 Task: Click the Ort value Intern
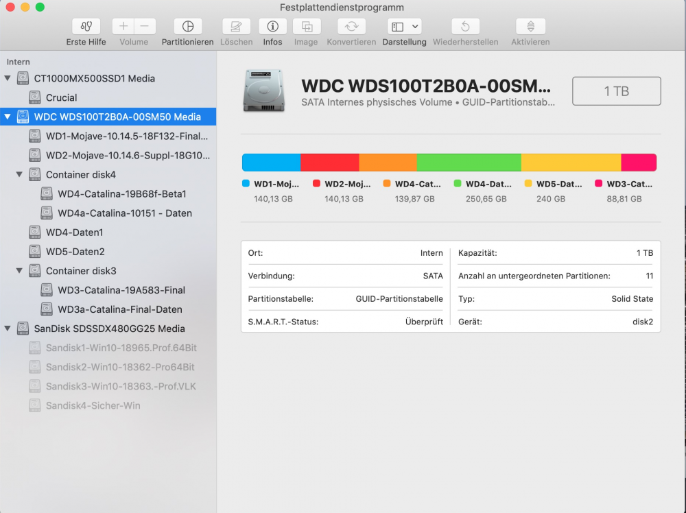[x=431, y=253]
